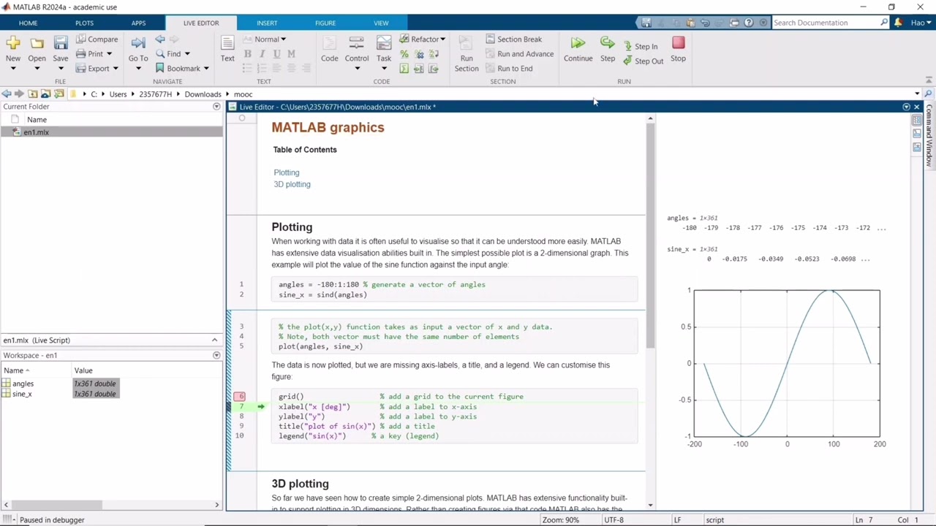Switch to the INSERT tab
936x526 pixels.
tap(267, 23)
